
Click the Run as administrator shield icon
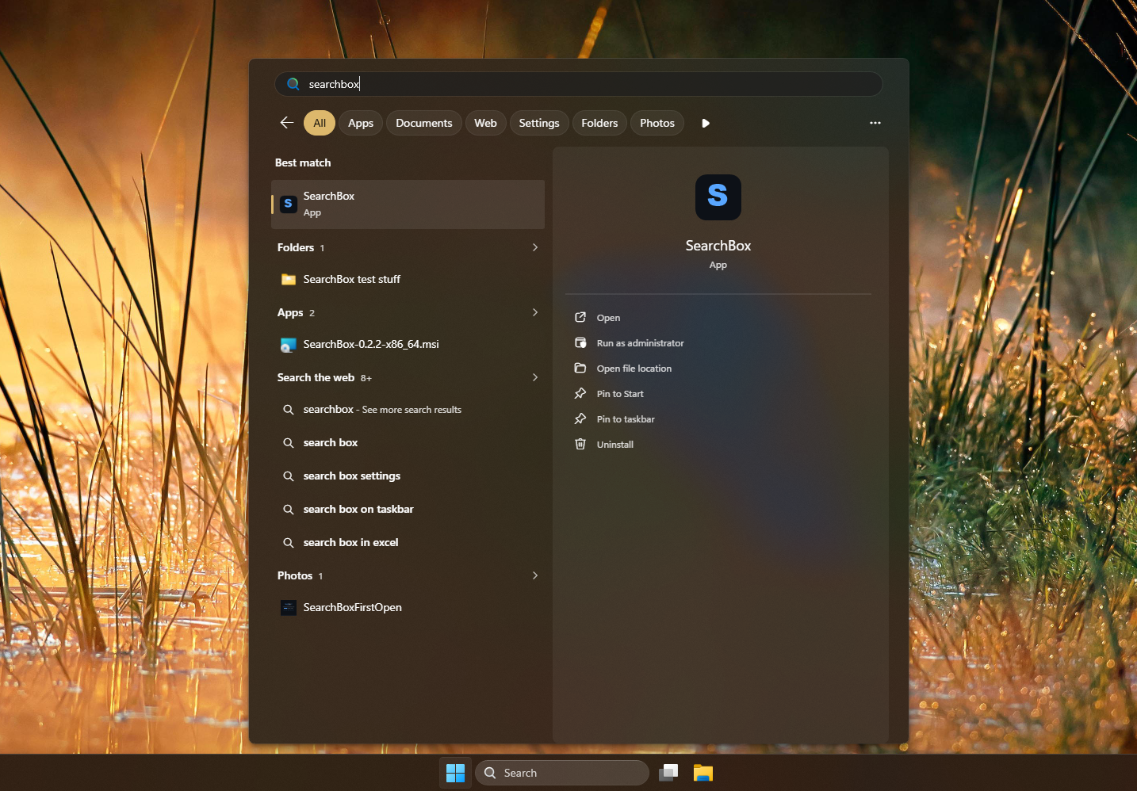580,343
